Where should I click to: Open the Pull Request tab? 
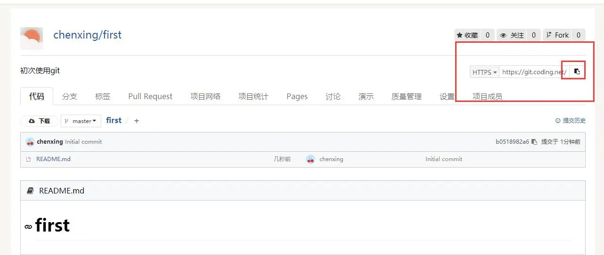[x=150, y=96]
